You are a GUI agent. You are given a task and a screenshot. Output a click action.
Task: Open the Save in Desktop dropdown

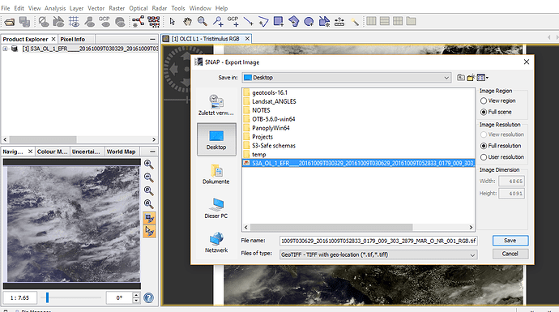[347, 77]
